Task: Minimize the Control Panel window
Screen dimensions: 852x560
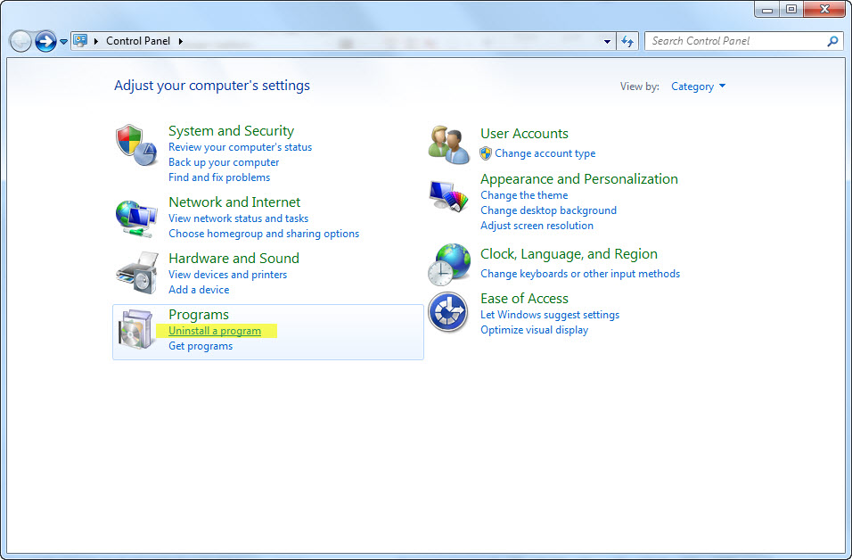Action: [x=767, y=9]
